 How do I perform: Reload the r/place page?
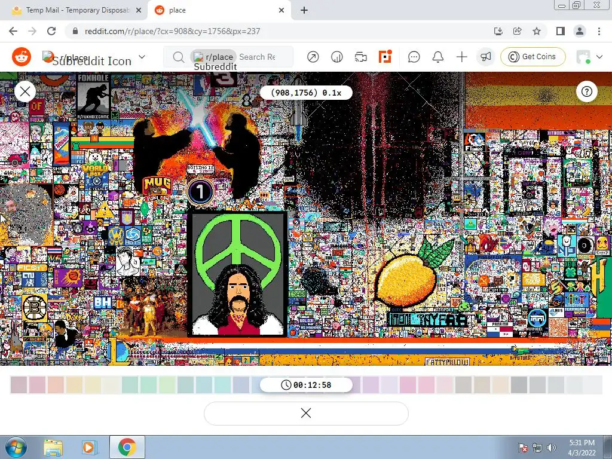click(x=51, y=31)
